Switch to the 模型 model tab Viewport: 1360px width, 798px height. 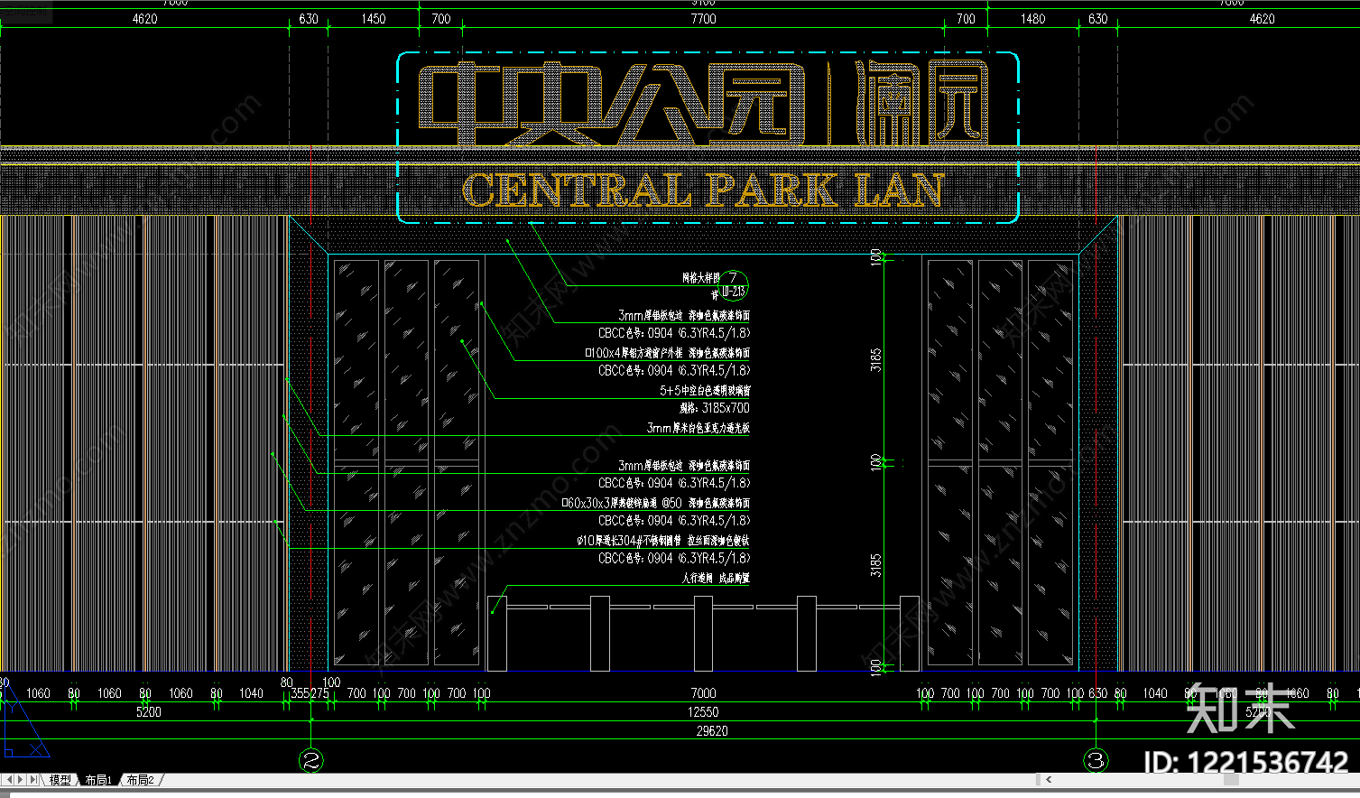coord(60,780)
